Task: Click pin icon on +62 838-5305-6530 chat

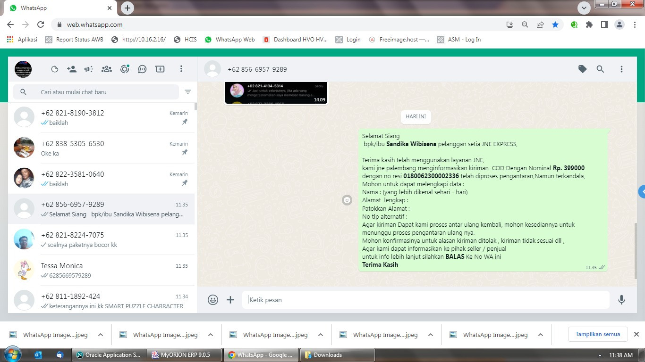Action: coord(185,152)
